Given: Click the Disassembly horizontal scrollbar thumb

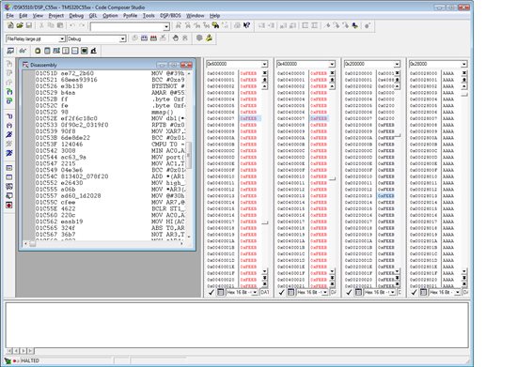Looking at the screenshot, I should [32, 244].
